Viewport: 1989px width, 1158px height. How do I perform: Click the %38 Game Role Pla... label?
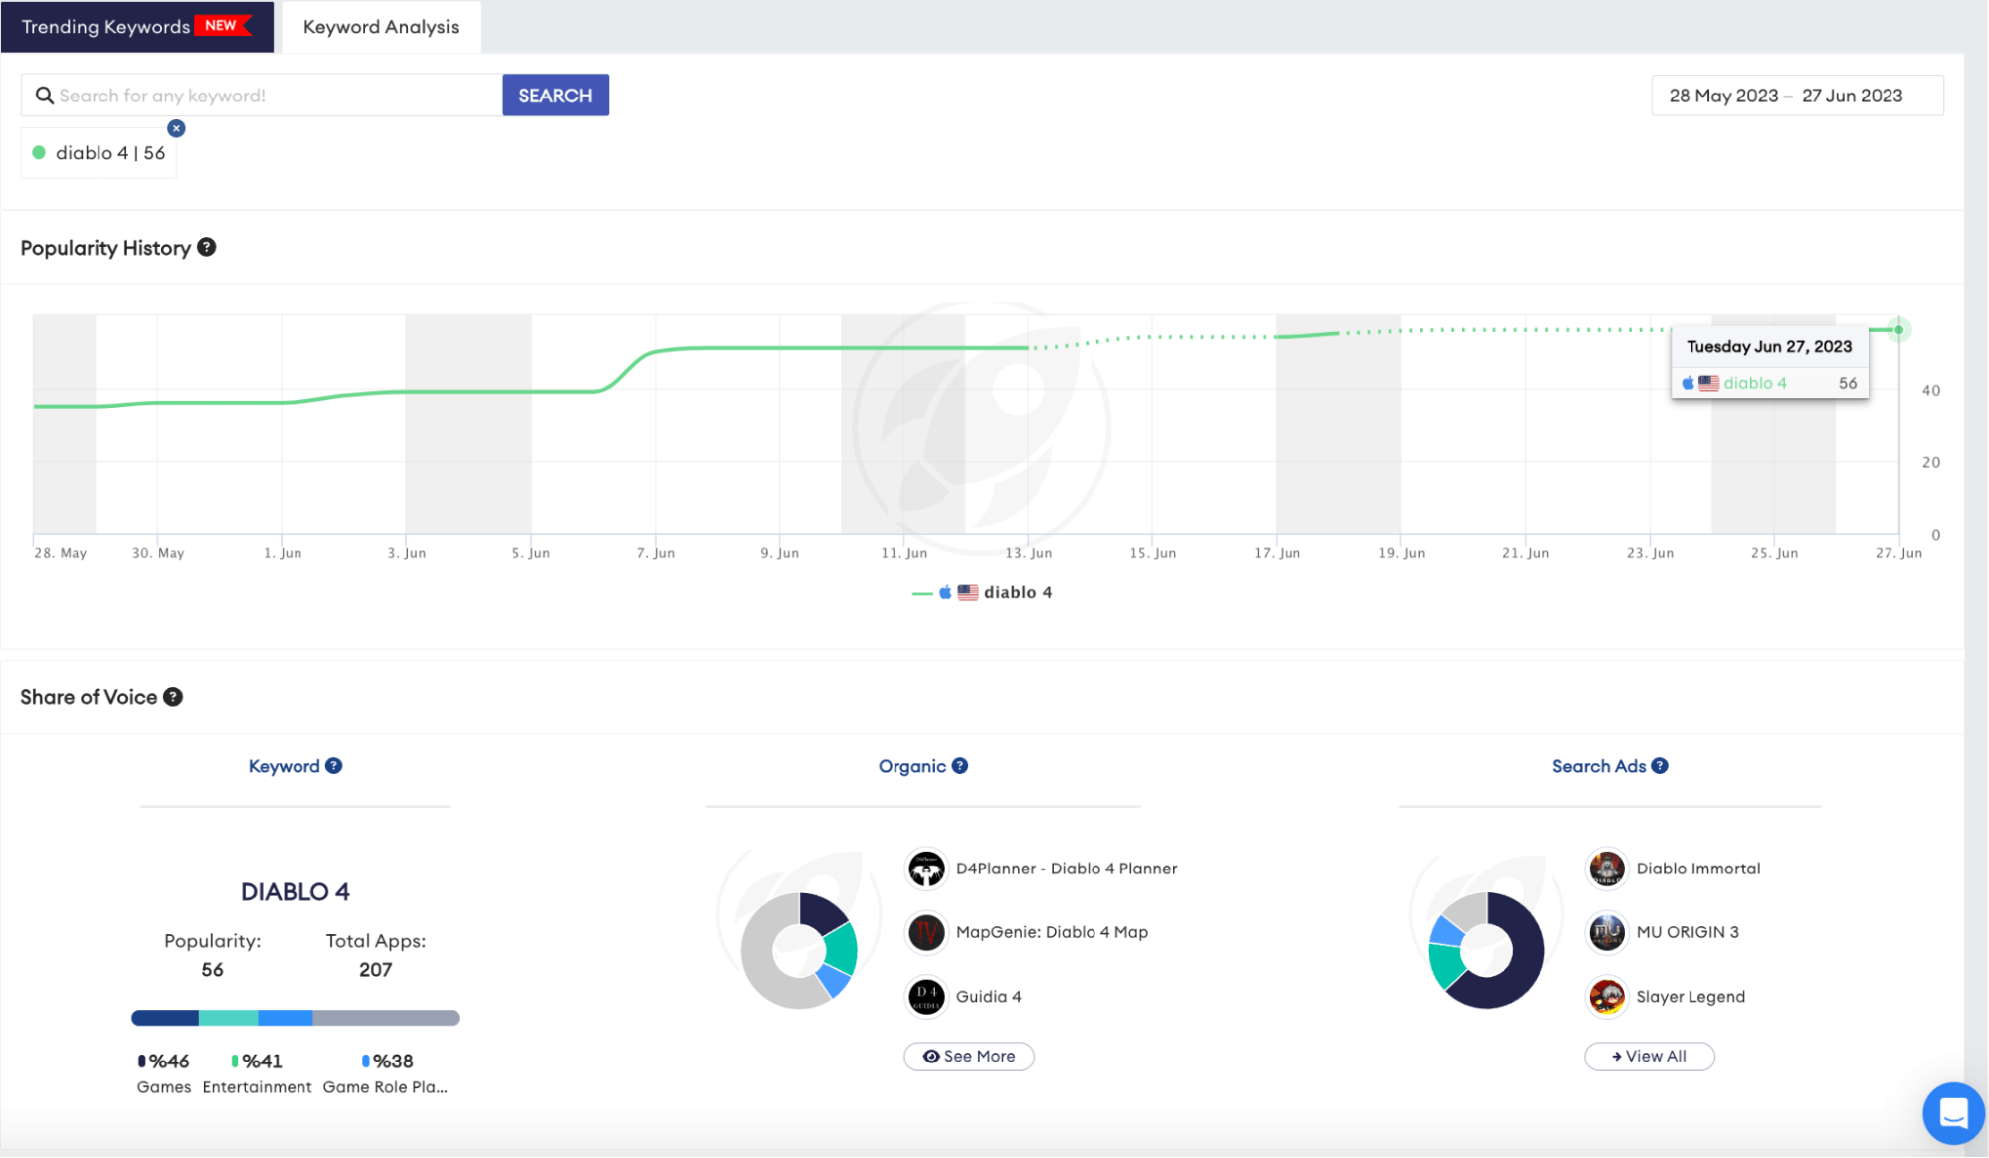tap(385, 1073)
